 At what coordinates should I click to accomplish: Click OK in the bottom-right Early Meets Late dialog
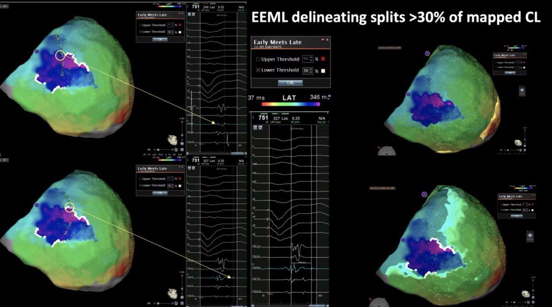(x=517, y=215)
